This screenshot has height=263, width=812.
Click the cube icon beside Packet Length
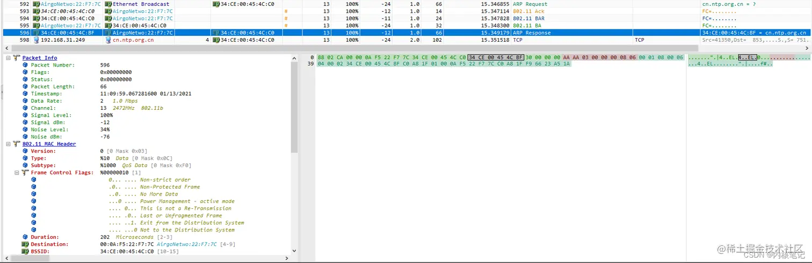coord(25,86)
